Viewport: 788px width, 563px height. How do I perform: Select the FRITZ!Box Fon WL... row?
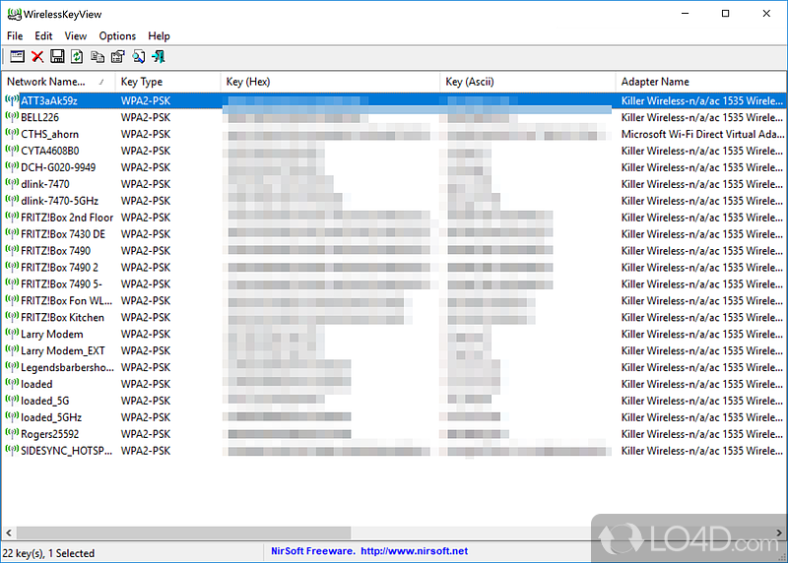(394, 300)
